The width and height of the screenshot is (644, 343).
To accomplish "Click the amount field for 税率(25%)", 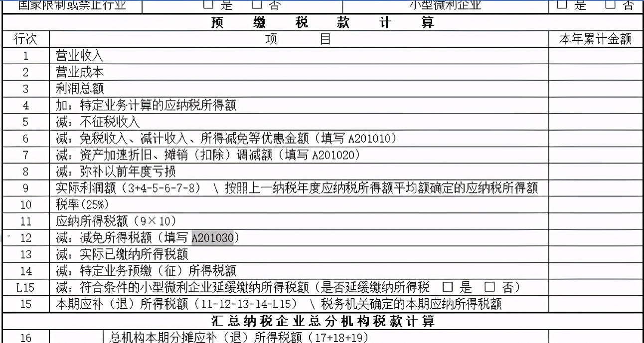I will pyautogui.click(x=595, y=204).
